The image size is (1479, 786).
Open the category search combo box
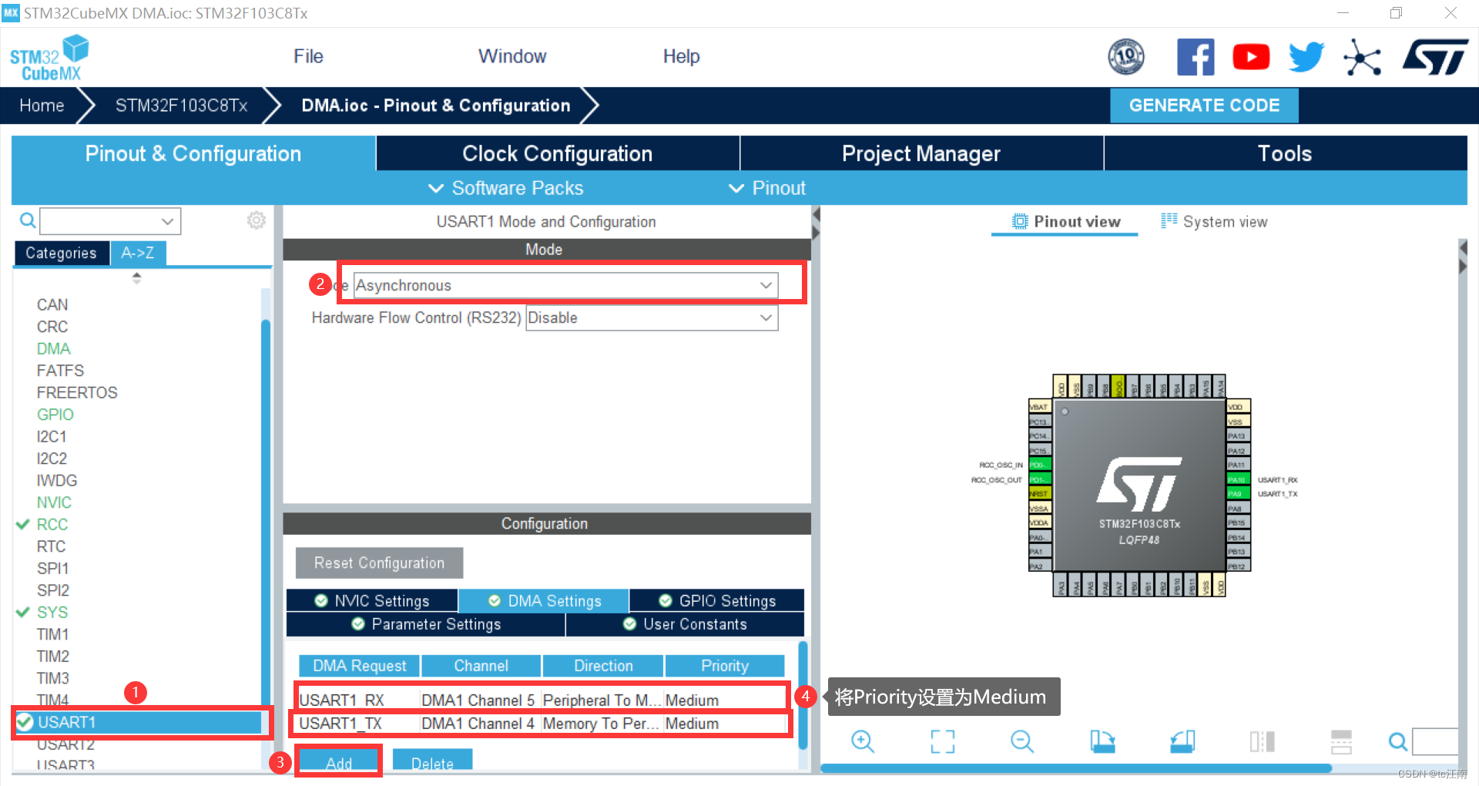110,221
